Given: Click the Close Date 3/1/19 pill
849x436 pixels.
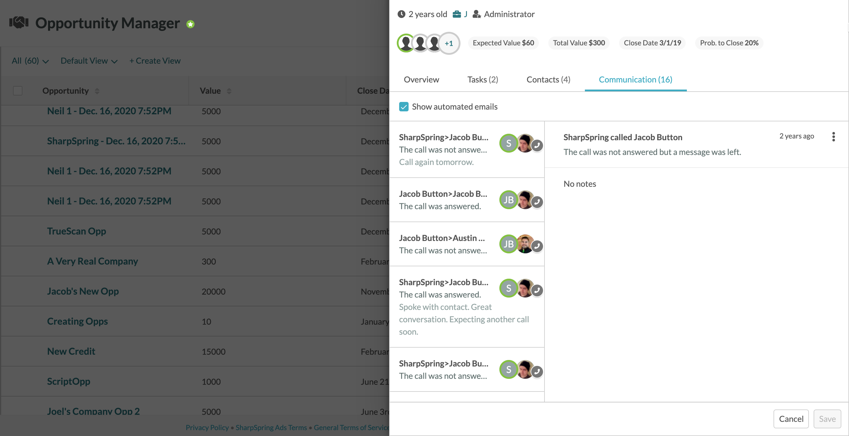Looking at the screenshot, I should click(652, 43).
